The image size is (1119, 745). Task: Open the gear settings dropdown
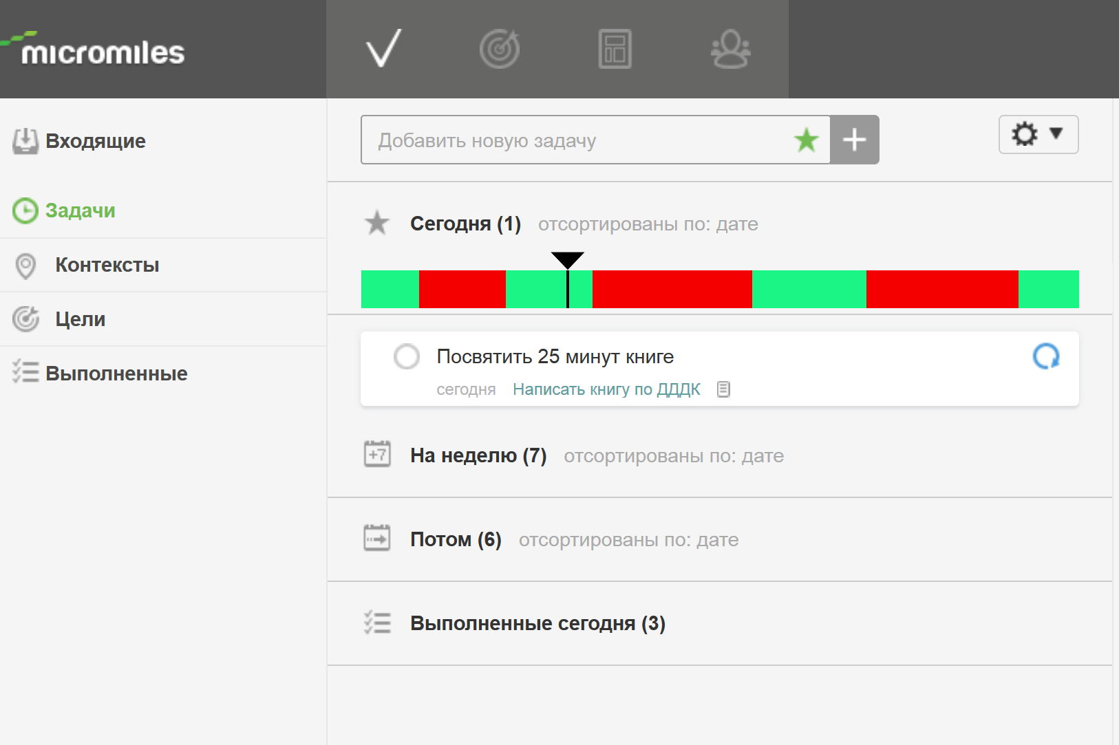pos(1038,134)
